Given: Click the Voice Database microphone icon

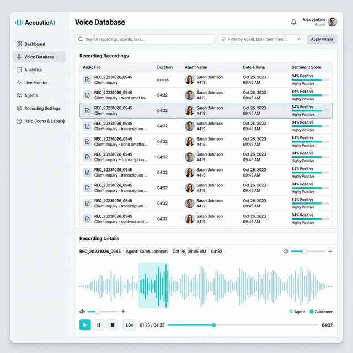Looking at the screenshot, I should pos(19,57).
